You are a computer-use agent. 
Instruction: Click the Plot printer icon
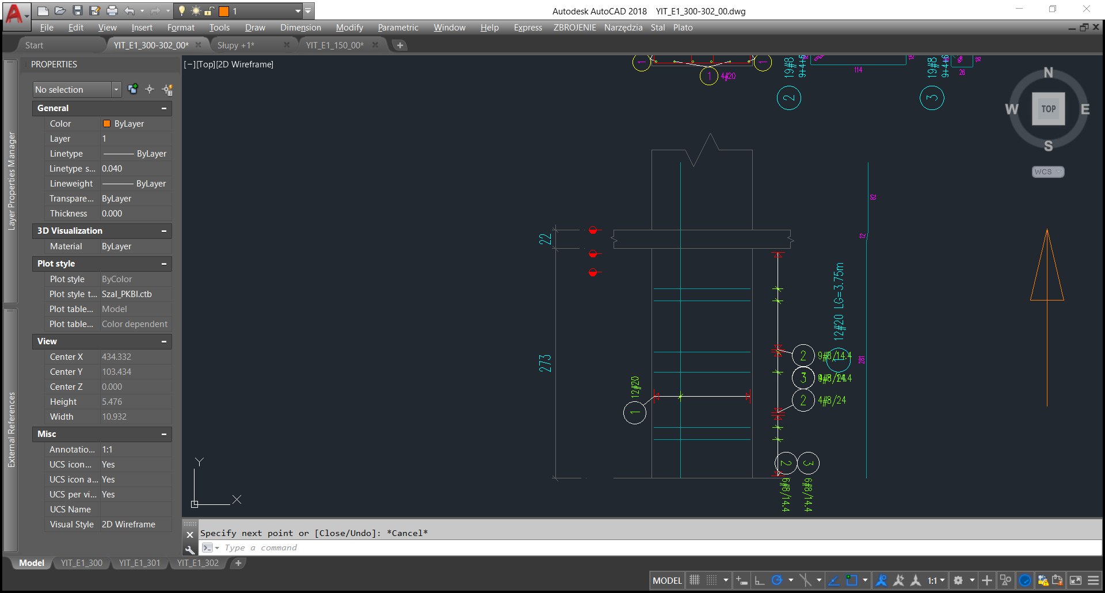[x=112, y=11]
